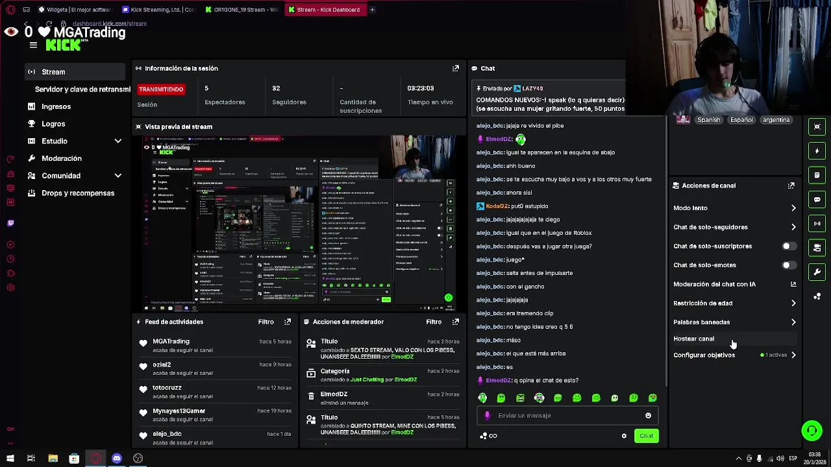Insert the first green headphones emote
Image resolution: width=831 pixels, height=467 pixels.
click(x=482, y=398)
